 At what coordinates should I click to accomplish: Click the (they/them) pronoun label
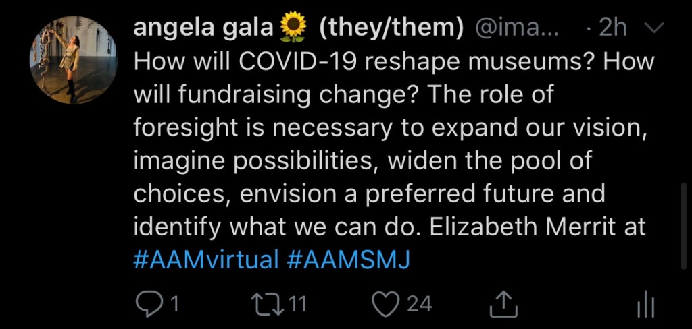coord(391,28)
